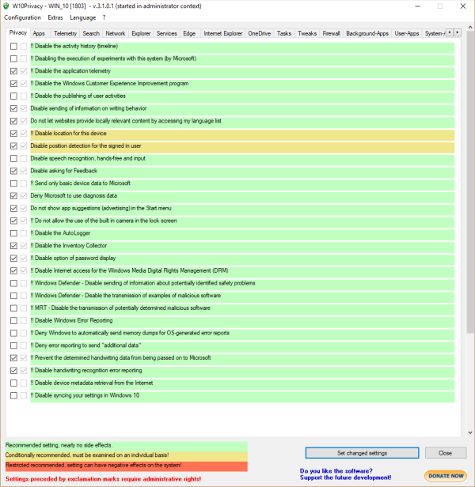Viewport: 475px width, 487px height.
Task: Click the tab strip scroll-right arrow
Action: 458,32
